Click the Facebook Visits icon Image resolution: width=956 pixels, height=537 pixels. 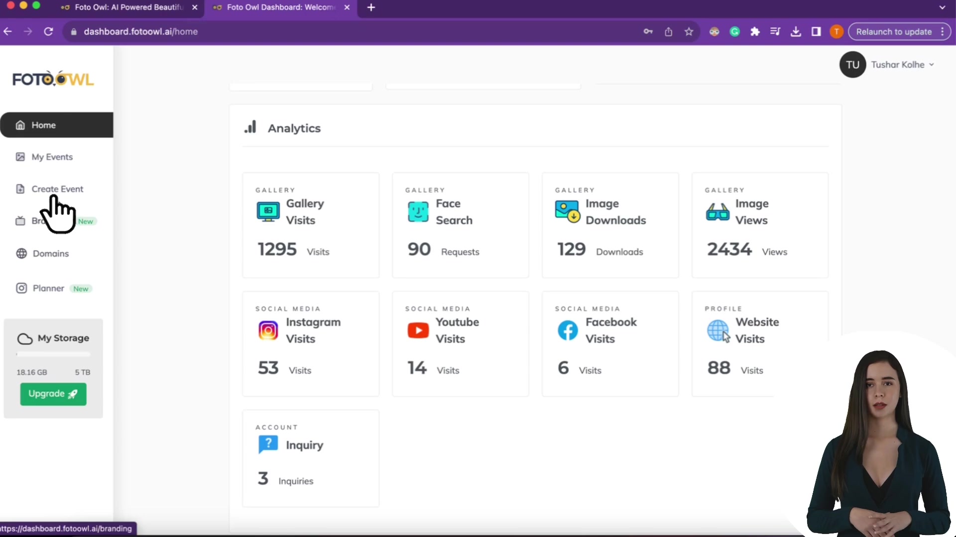coord(568,331)
